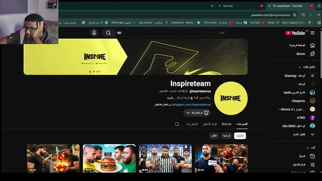Viewport: 322px width, 181px height.
Task: Click the site info icon in address bar
Action: click(x=295, y=15)
